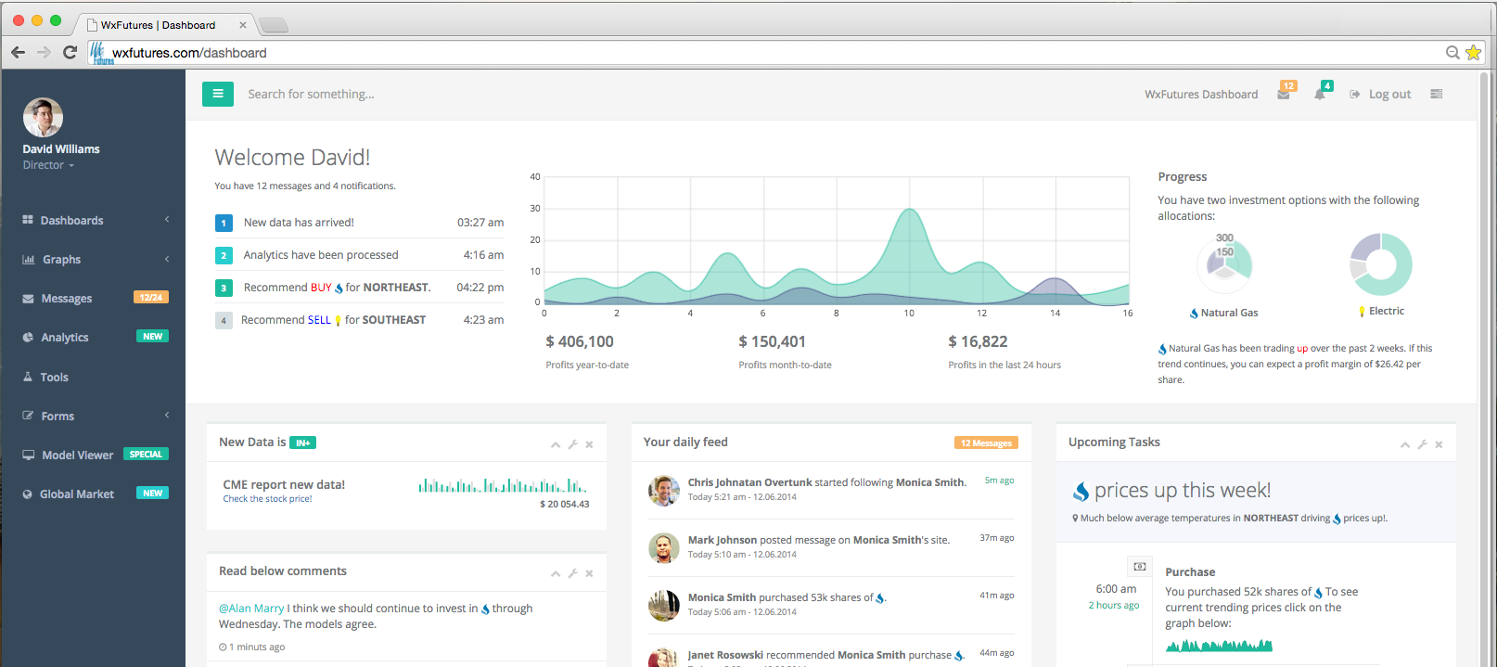Reload the page using the browser refresh icon

pyautogui.click(x=70, y=53)
